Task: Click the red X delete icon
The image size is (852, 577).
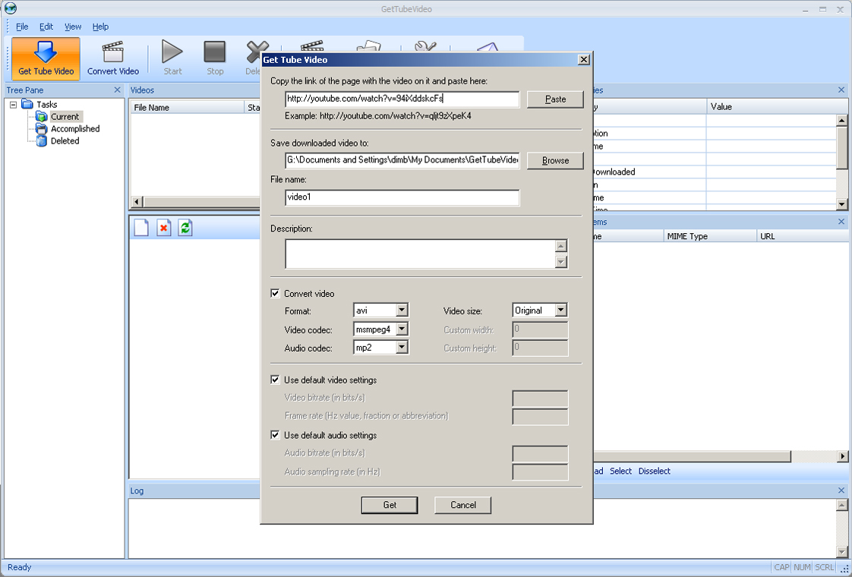Action: tap(163, 228)
